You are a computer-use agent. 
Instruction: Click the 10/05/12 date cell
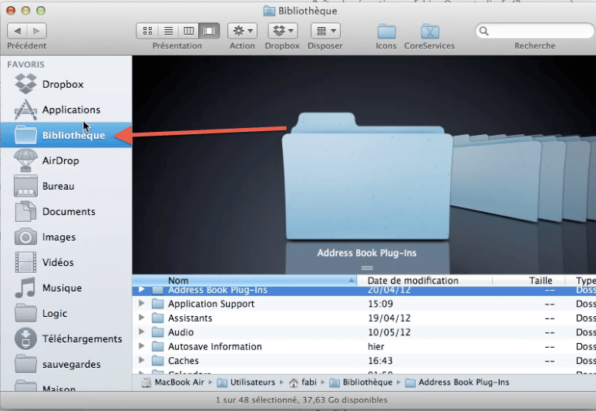coord(389,332)
